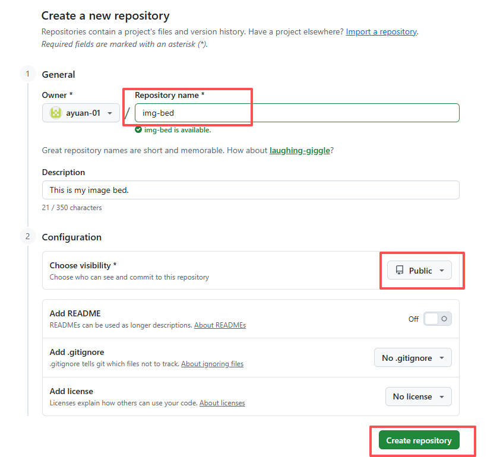Visit the About ignoring files link
This screenshot has height=457, width=500.
[212, 364]
